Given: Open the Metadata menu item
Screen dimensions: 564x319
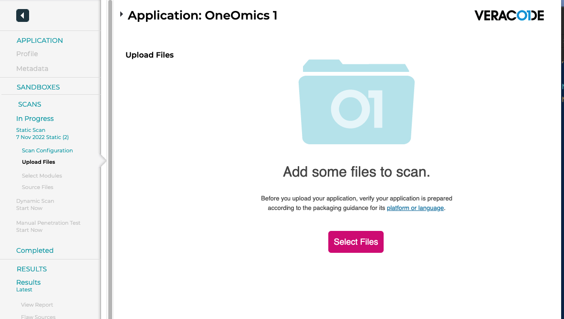Looking at the screenshot, I should (32, 69).
